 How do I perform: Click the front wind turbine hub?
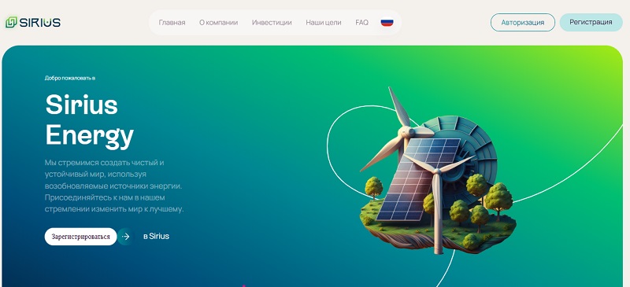click(x=437, y=171)
